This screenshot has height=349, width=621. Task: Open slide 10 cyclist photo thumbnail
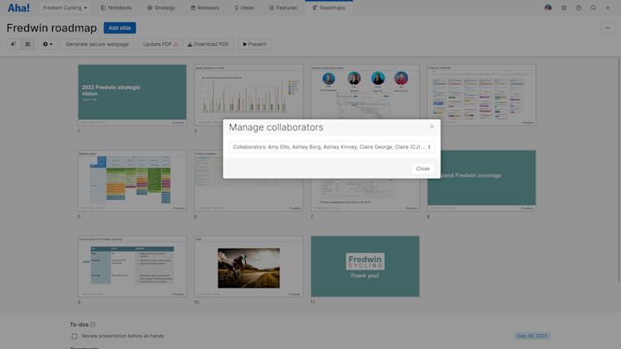click(248, 266)
